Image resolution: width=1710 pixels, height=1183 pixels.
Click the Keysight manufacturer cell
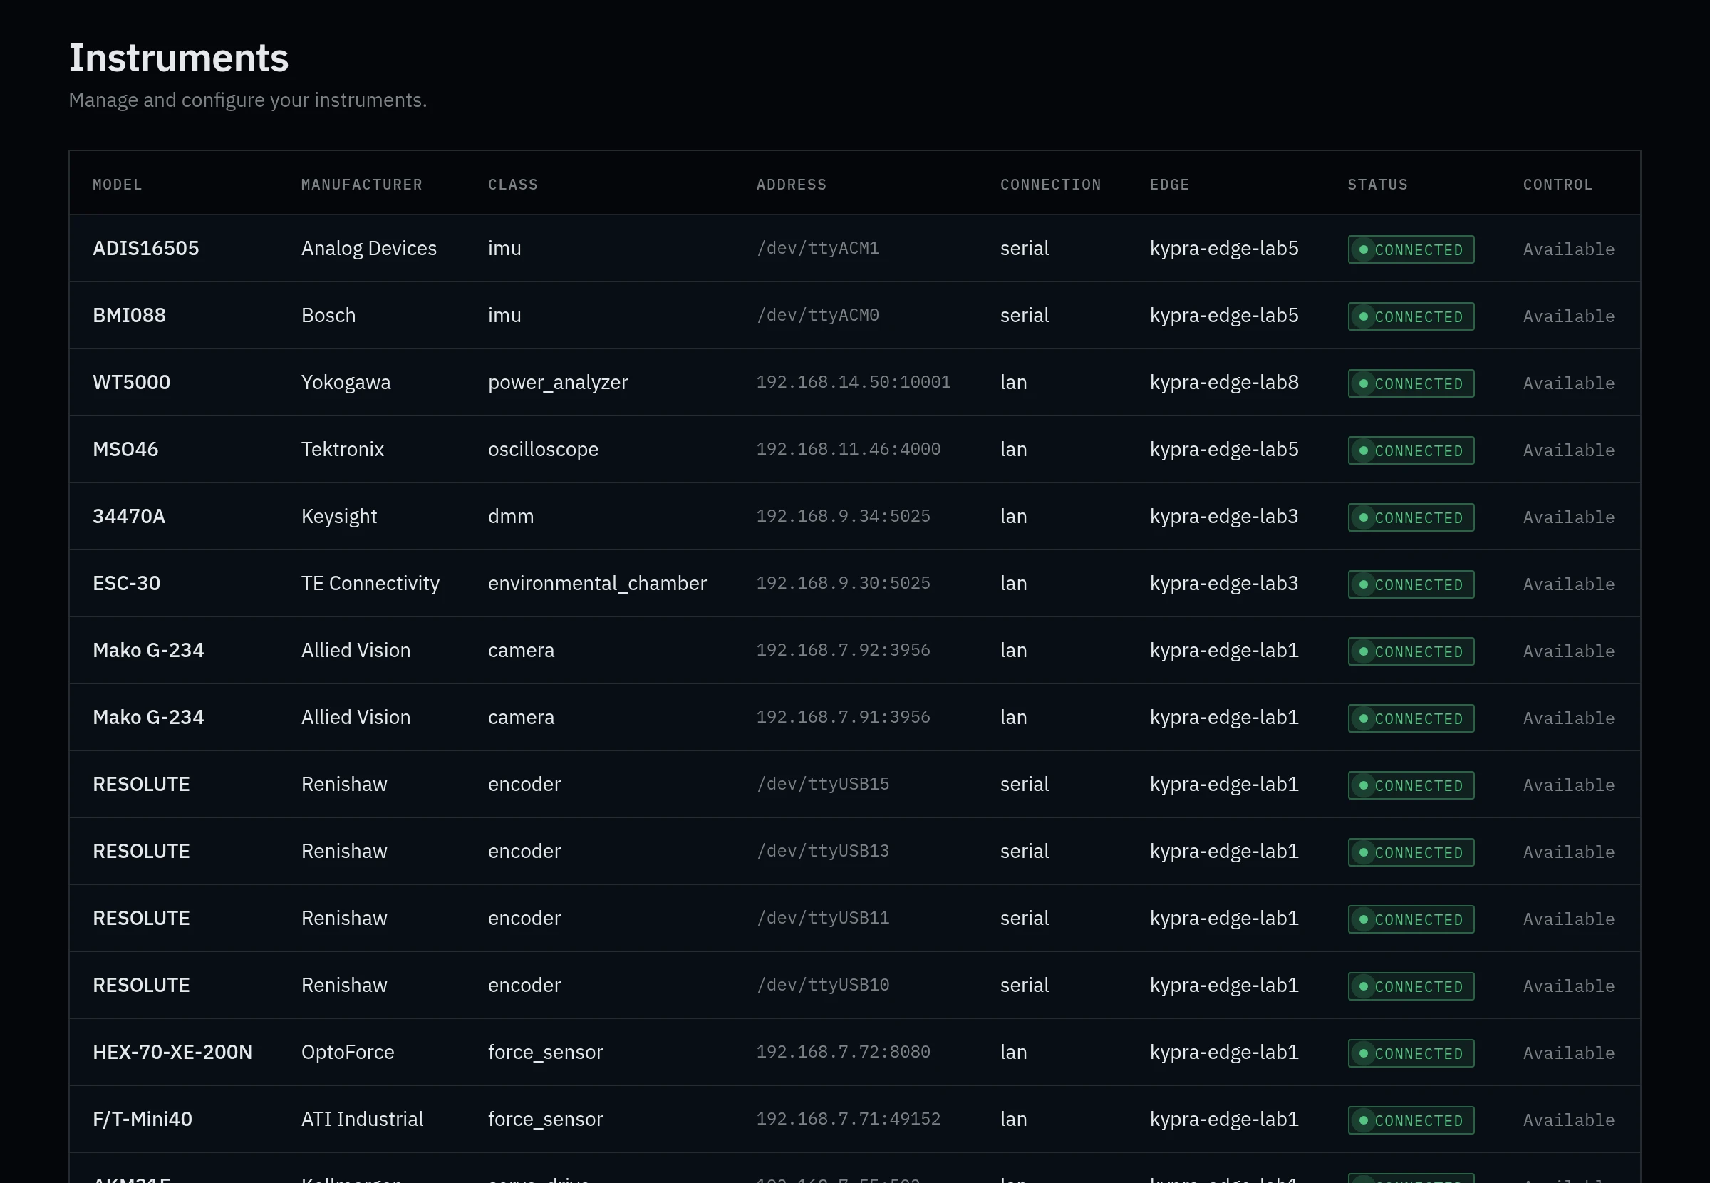[338, 517]
